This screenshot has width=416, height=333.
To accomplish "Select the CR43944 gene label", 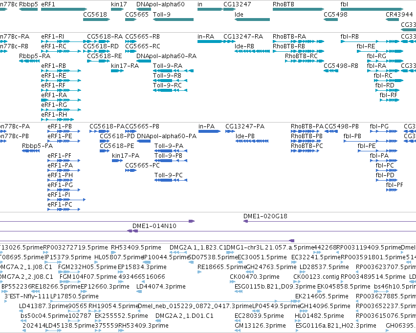I will click(x=399, y=15).
